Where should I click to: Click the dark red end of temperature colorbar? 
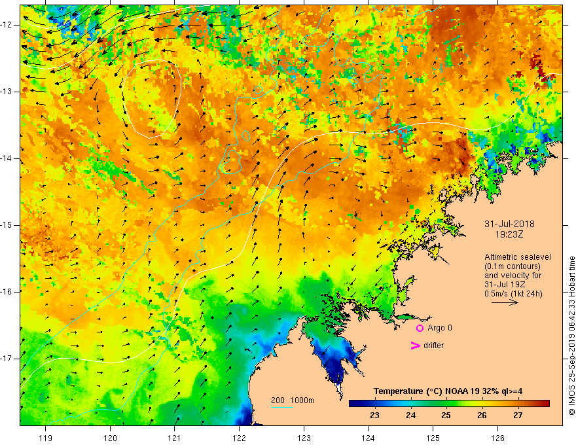[545, 404]
